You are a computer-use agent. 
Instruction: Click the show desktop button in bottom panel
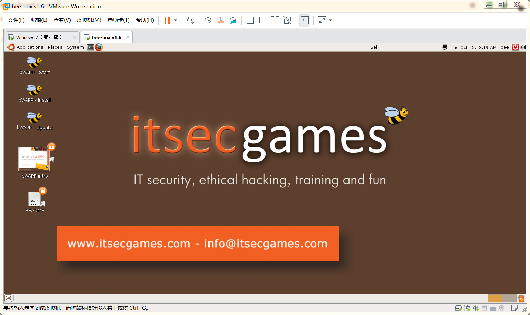8,298
